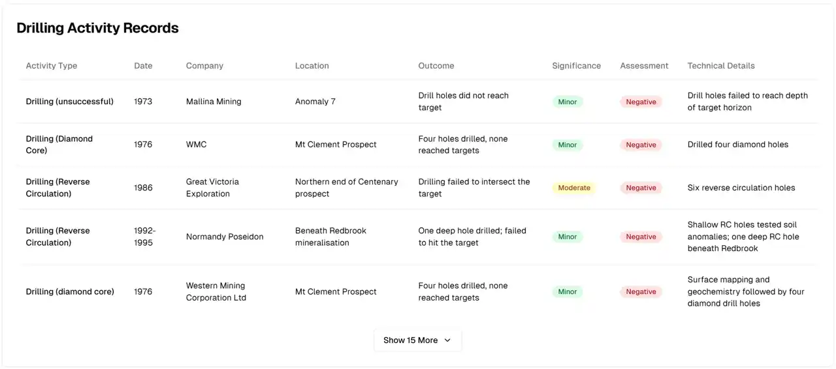
Task: Click the Outcome column header
Action: [x=436, y=66]
